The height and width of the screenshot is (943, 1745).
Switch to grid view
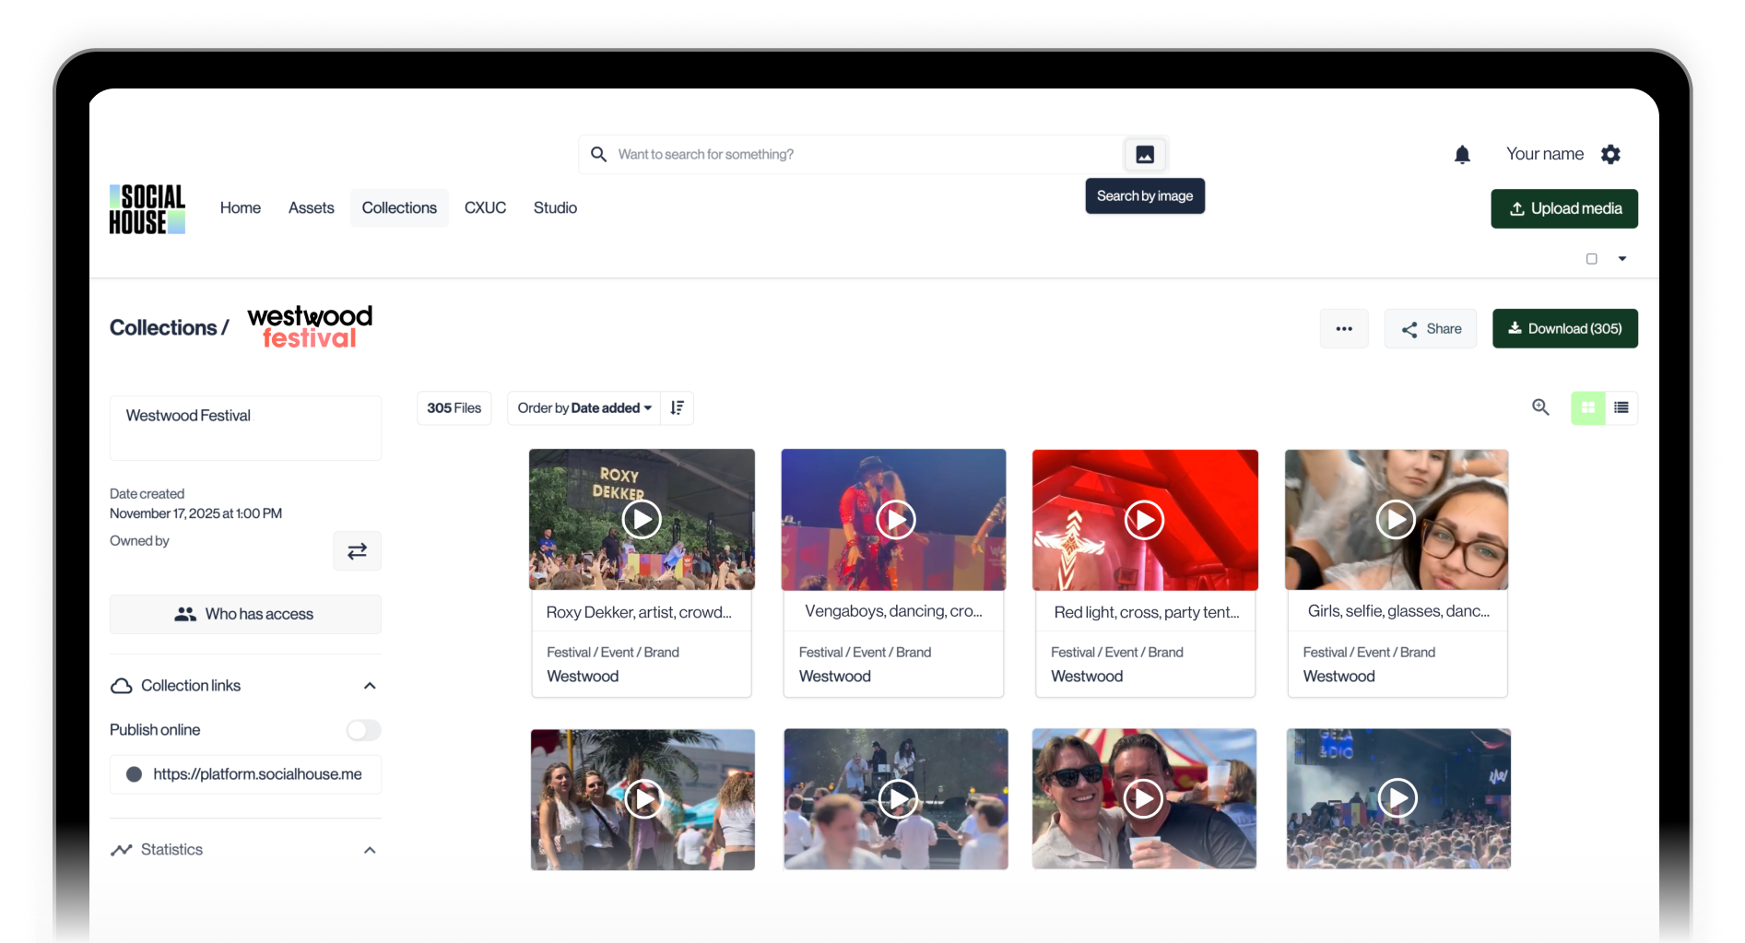click(1587, 407)
